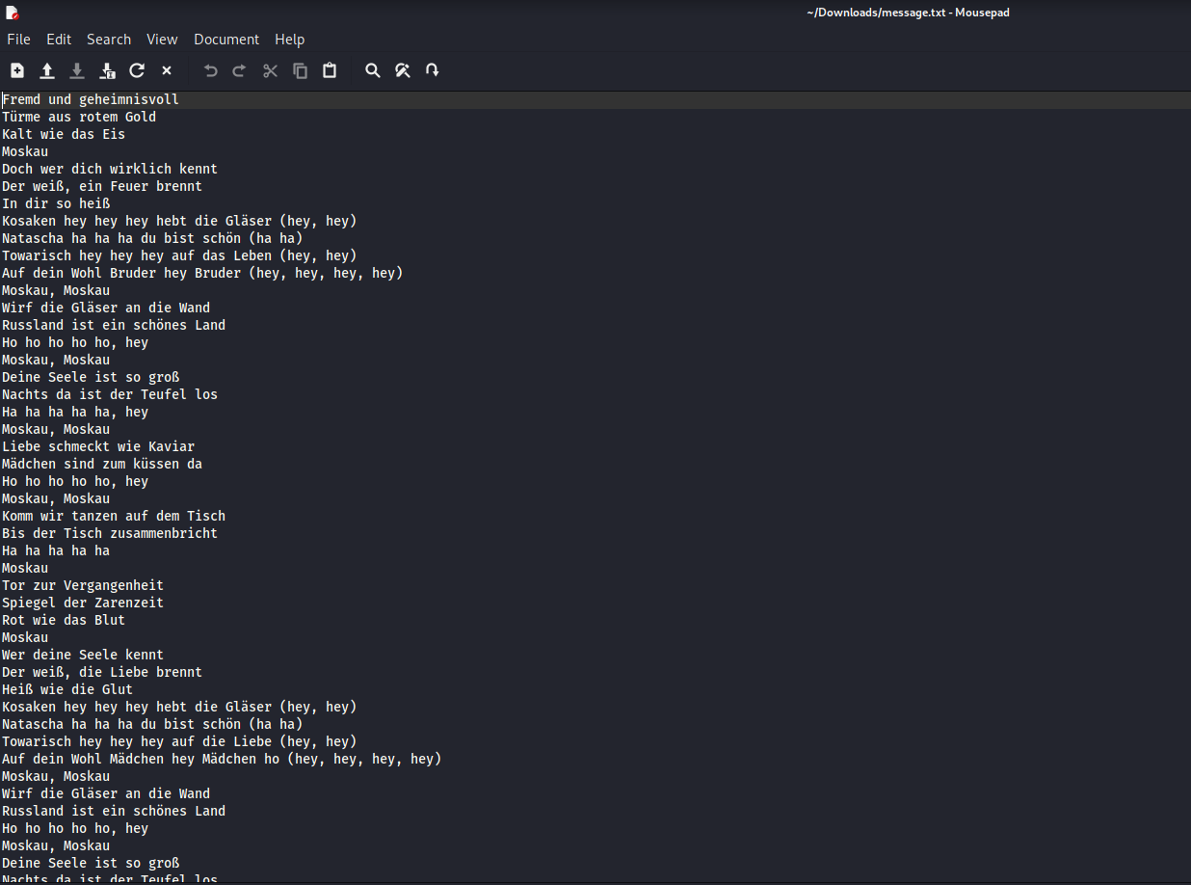The height and width of the screenshot is (885, 1191).
Task: Click the line "Türme aus rotem Gold"
Action: pos(79,117)
